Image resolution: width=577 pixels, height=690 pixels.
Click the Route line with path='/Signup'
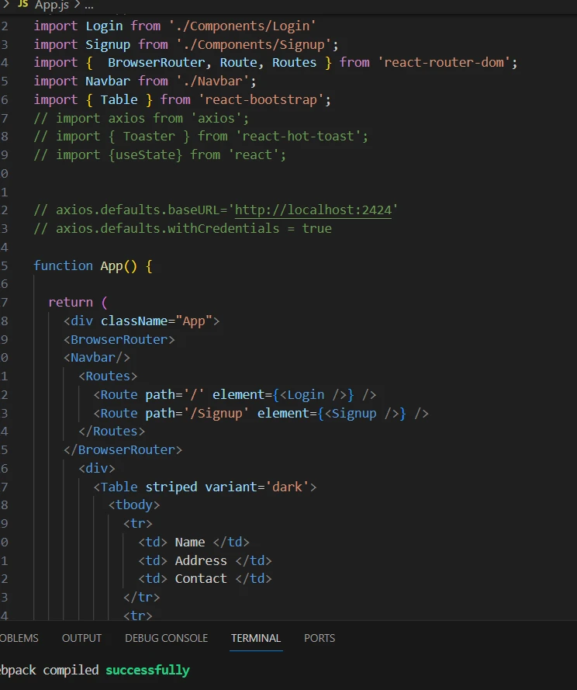point(261,413)
